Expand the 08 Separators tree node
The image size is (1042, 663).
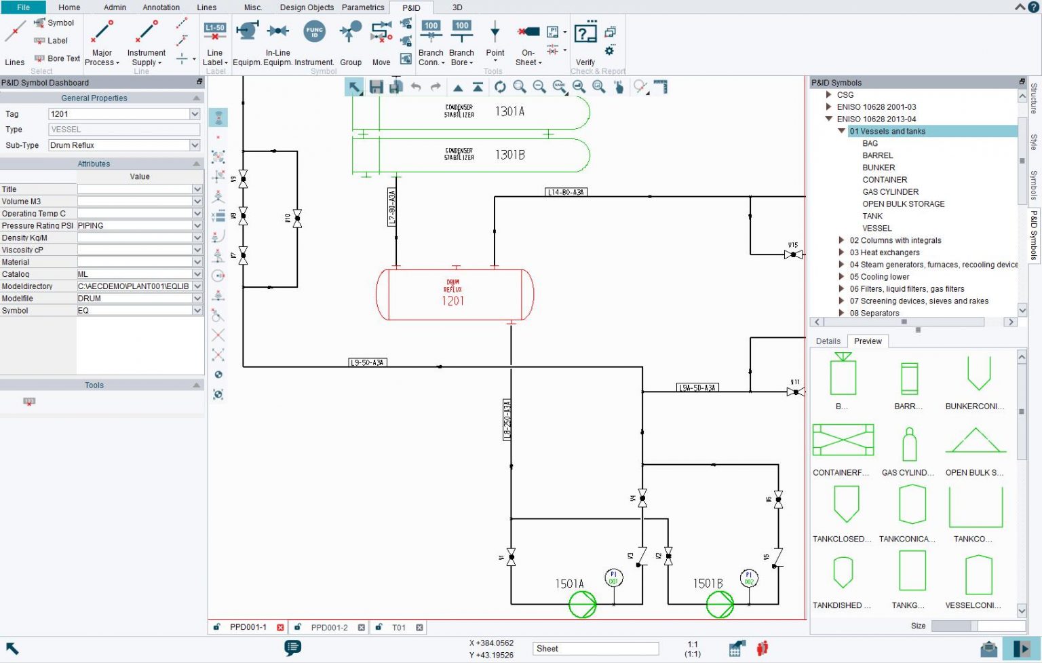(x=841, y=313)
